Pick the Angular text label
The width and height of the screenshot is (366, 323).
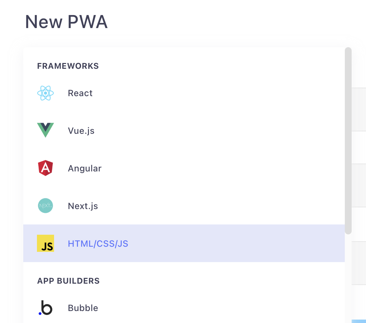tap(85, 168)
